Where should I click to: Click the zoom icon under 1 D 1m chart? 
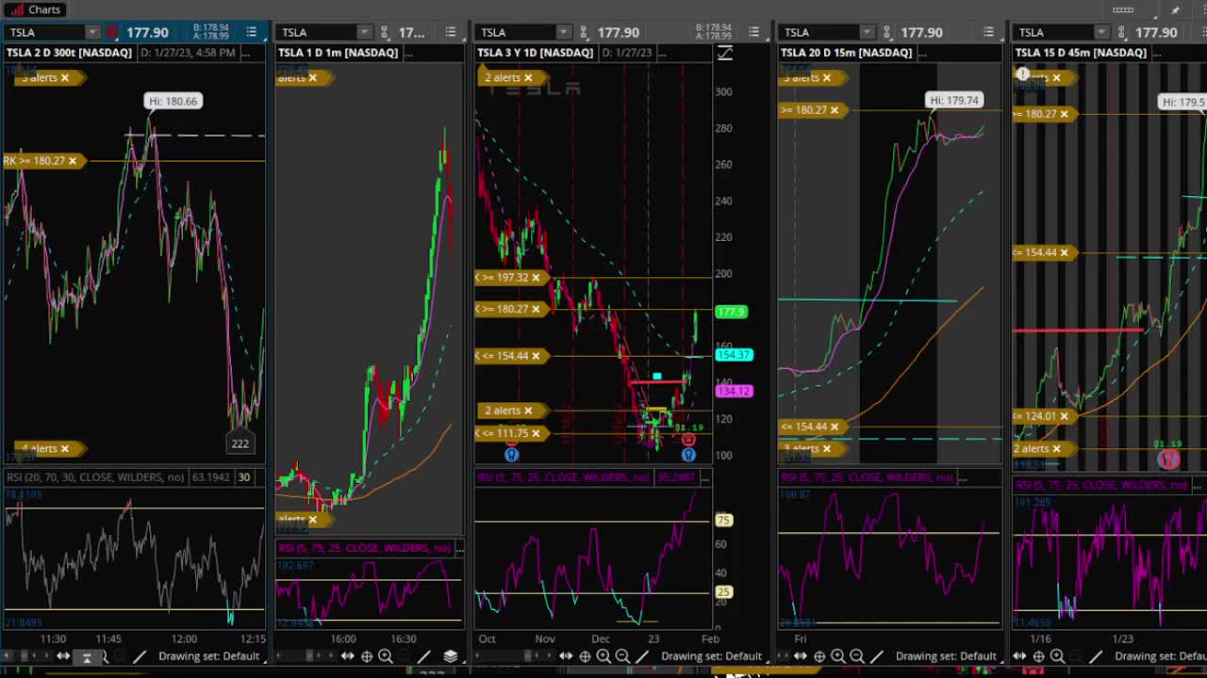[385, 656]
